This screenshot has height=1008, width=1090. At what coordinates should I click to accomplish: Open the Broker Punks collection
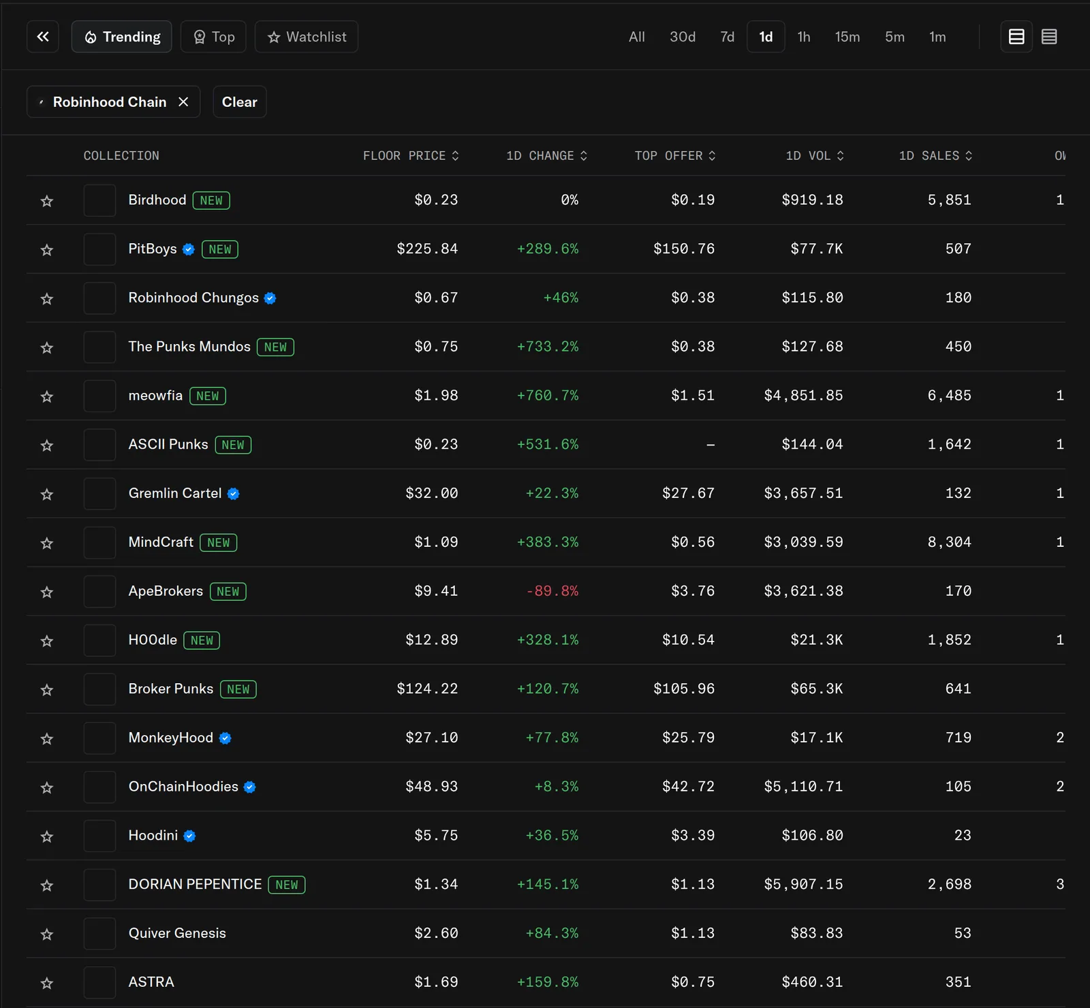[171, 689]
